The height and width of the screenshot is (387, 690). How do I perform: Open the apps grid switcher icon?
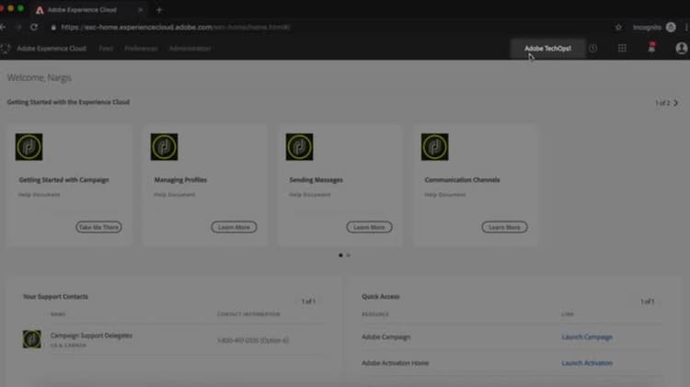[x=622, y=49]
